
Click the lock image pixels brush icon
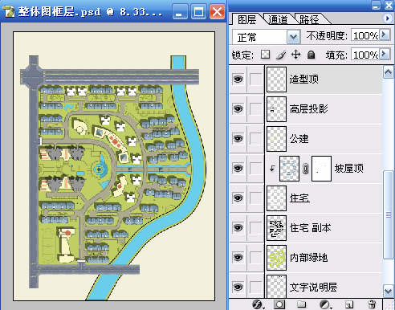click(x=281, y=55)
